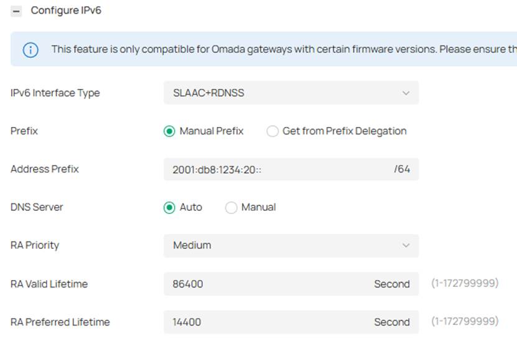This screenshot has width=517, height=341.
Task: Select Auto for DNS Server
Action: tap(169, 207)
